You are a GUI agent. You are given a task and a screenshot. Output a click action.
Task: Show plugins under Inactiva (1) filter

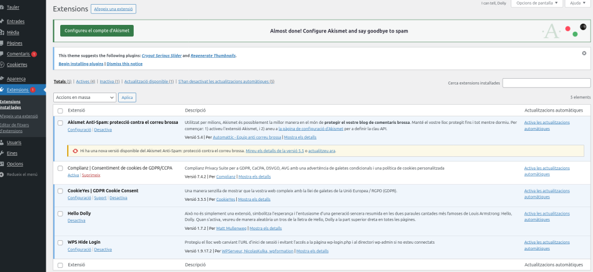[109, 82]
